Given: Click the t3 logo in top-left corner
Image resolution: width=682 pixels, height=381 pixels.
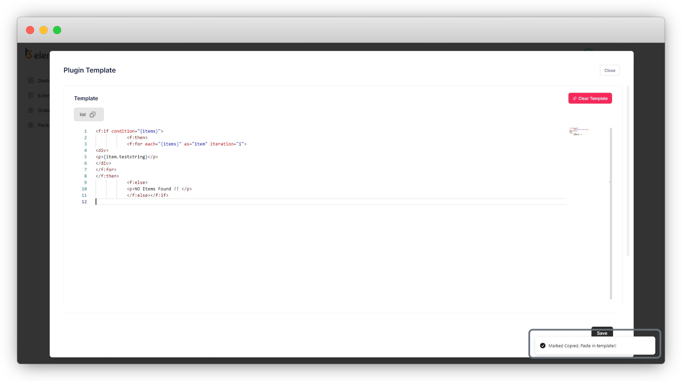Looking at the screenshot, I should (x=29, y=54).
